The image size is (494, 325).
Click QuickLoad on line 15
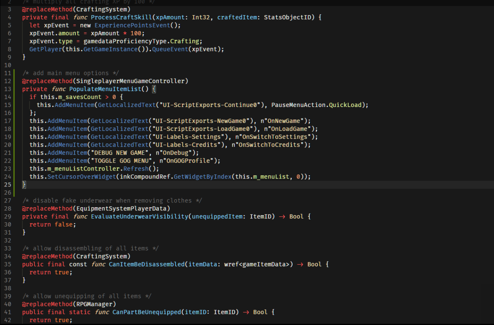(x=345, y=105)
